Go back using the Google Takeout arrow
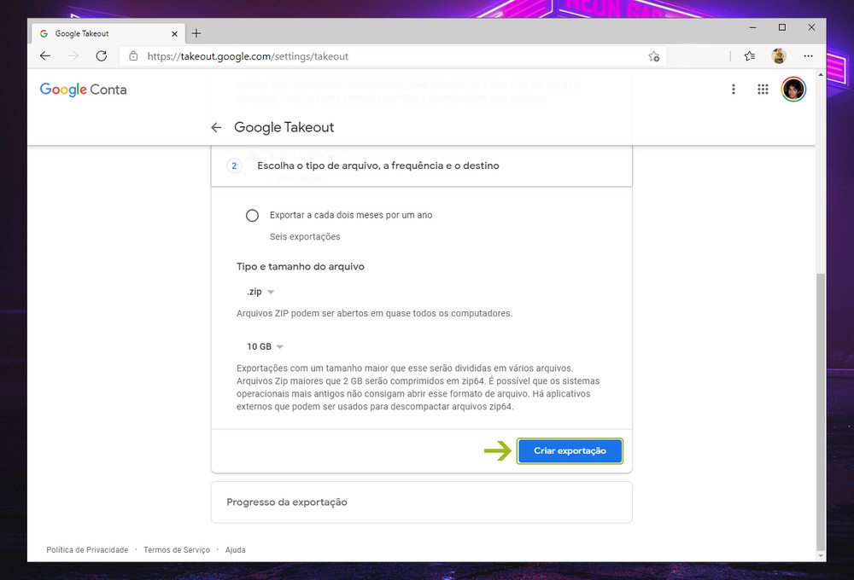This screenshot has width=854, height=580. [216, 127]
